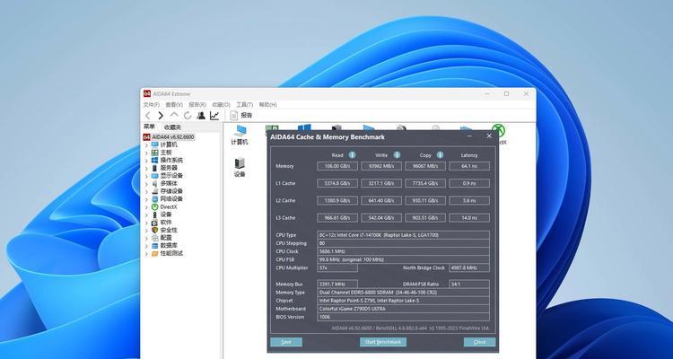The image size is (673, 359).
Task: Click the 主板 motherboard icon in tree
Action: [x=155, y=153]
